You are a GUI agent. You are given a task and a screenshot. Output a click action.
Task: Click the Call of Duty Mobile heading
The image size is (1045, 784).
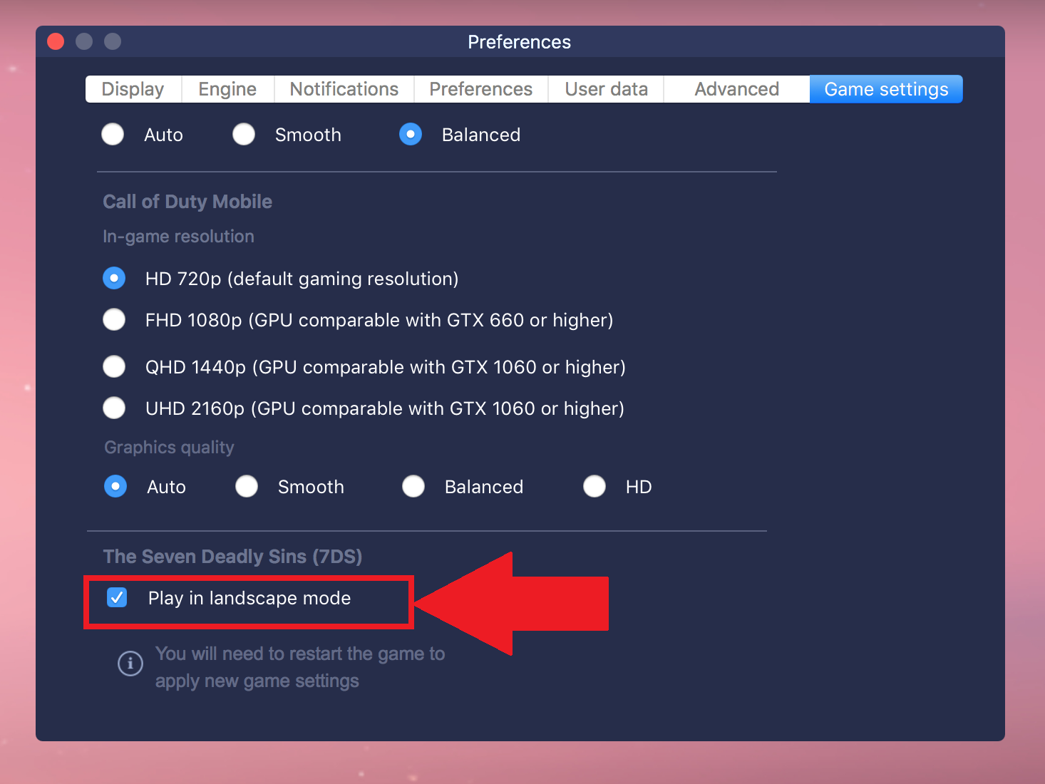187,202
